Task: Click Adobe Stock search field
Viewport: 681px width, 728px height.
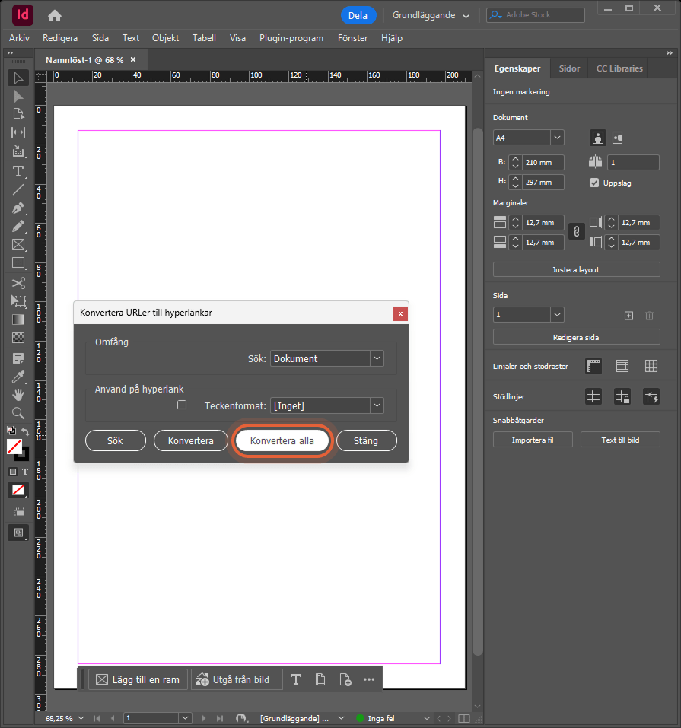Action: (535, 15)
